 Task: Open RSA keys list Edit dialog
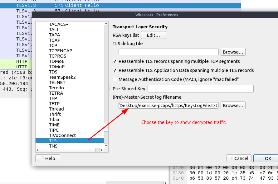click(x=154, y=35)
